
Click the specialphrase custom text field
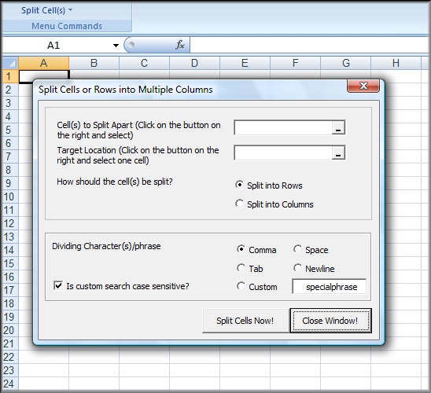pyautogui.click(x=329, y=287)
